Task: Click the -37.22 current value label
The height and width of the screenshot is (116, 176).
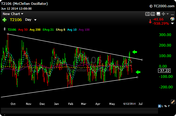Action: click(x=164, y=71)
